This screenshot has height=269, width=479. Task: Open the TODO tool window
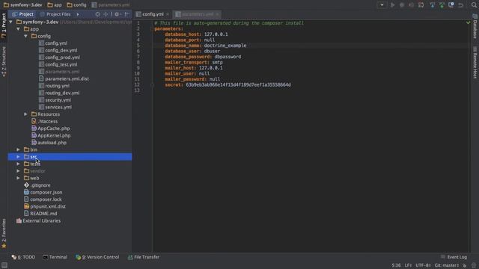coord(23,257)
